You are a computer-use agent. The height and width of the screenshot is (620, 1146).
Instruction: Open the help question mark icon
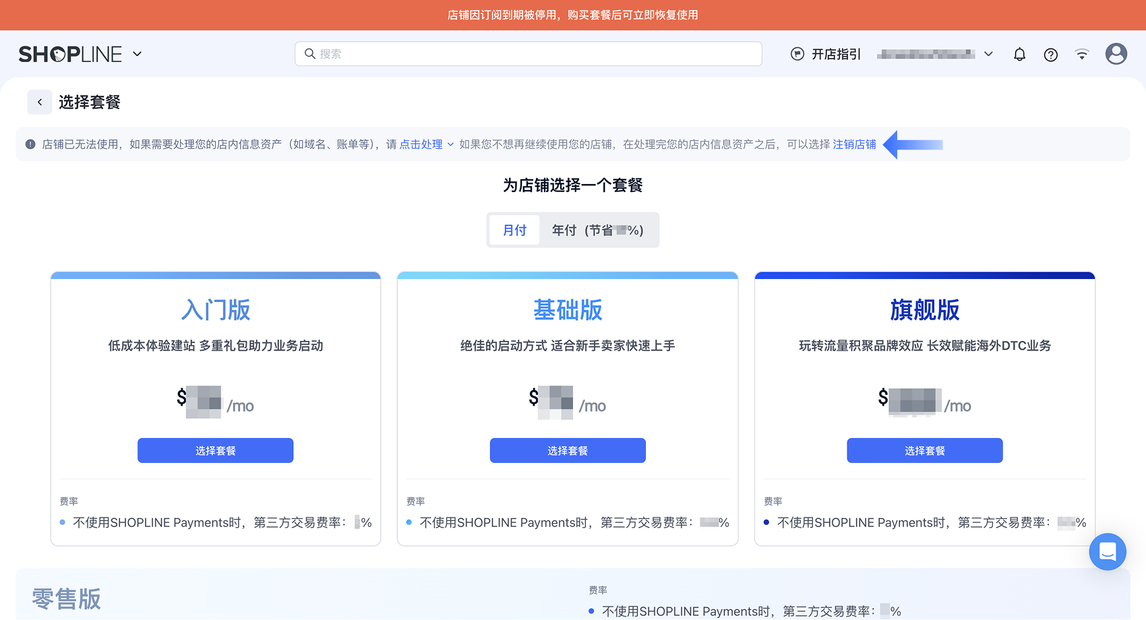[1050, 54]
